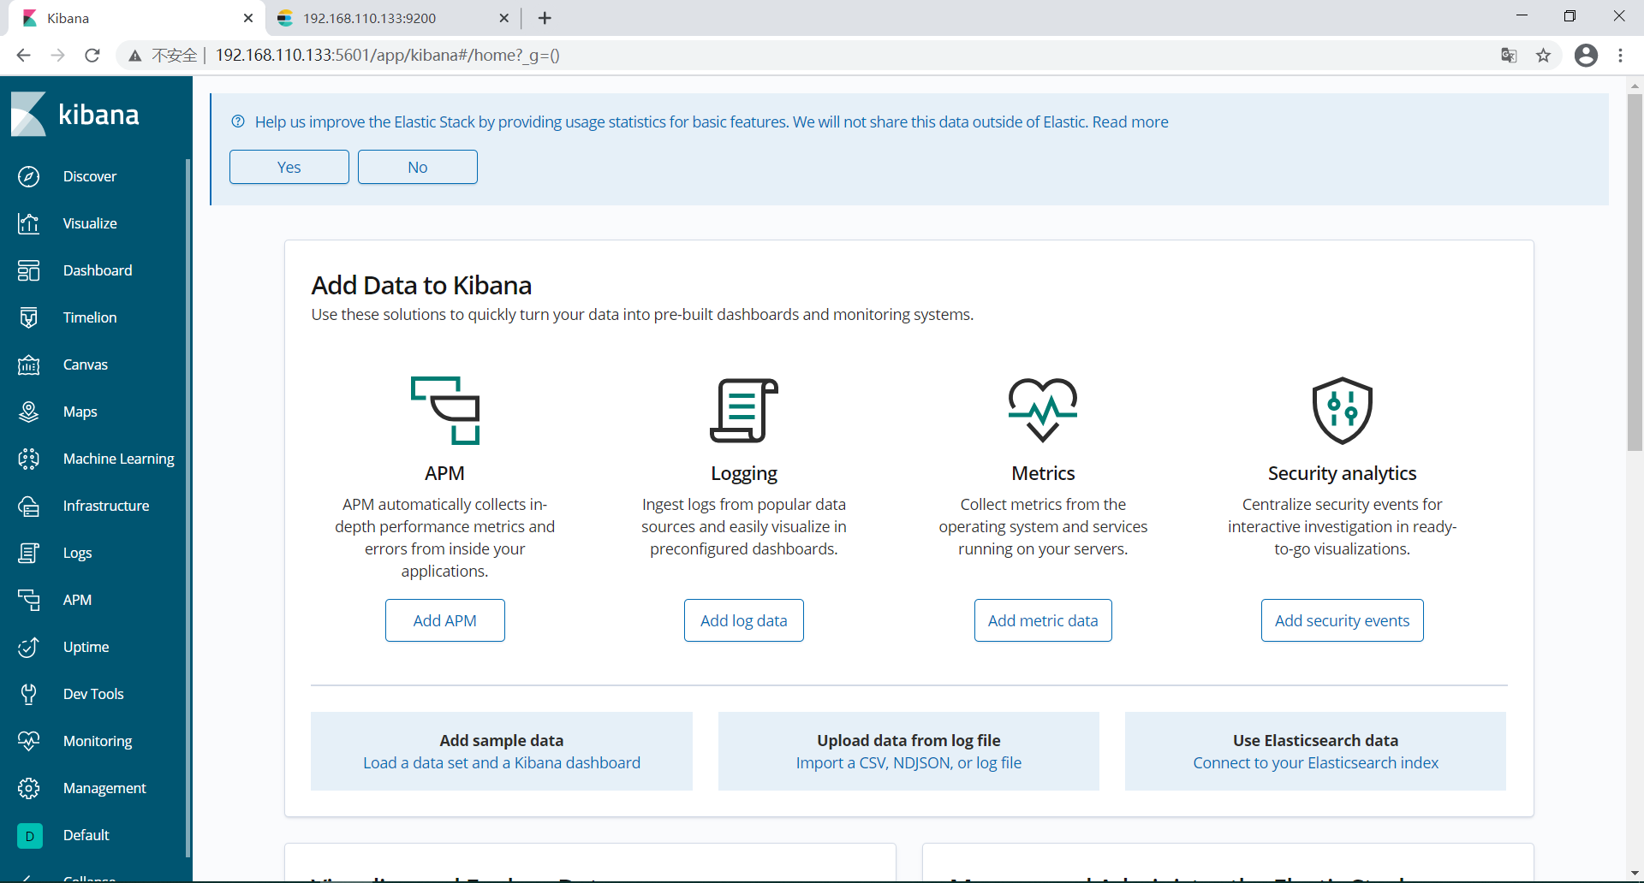The height and width of the screenshot is (883, 1644).
Task: Click the Upload data from log file title
Action: [908, 740]
